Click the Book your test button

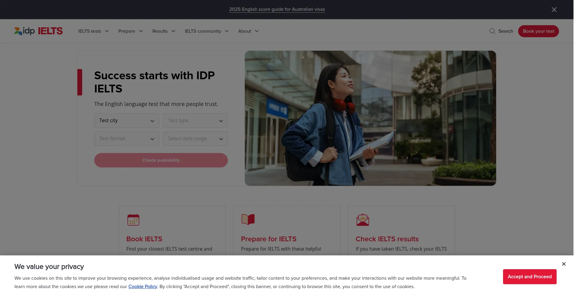[538, 31]
